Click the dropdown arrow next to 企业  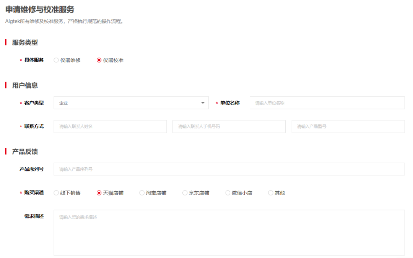click(x=203, y=103)
